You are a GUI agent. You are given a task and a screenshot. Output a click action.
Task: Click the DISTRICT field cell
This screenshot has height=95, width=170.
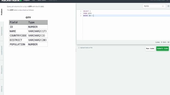coord(18,40)
